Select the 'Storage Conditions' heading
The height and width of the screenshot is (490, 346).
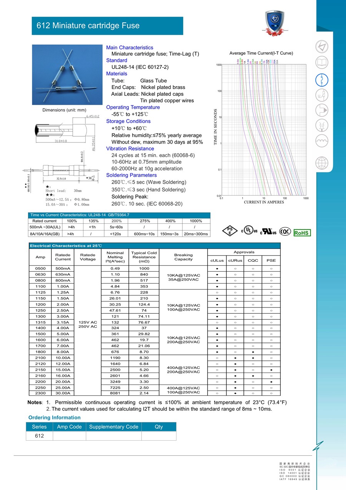coord(128,121)
